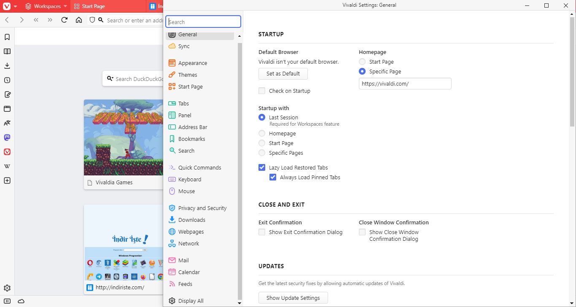Viewport: 576px width, 307px height.
Task: Open the Network settings section
Action: pos(200,243)
